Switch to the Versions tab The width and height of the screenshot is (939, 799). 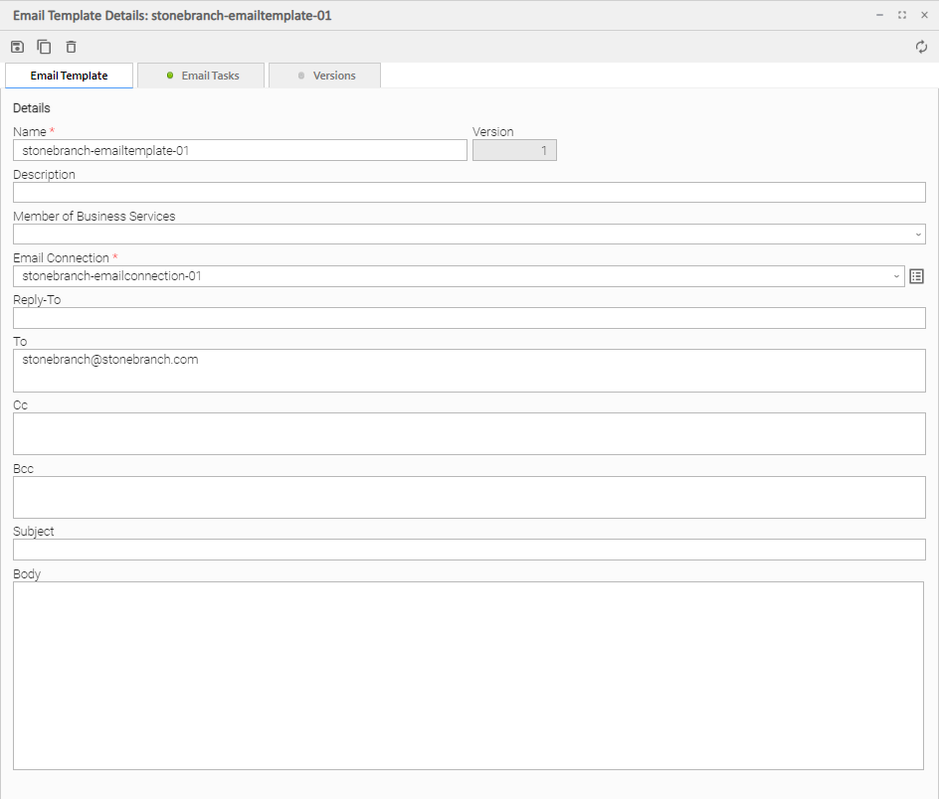325,76
